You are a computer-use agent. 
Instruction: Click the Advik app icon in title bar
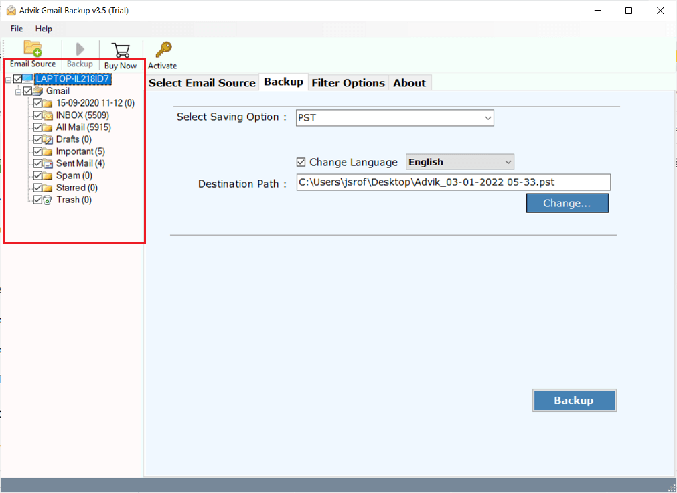click(x=11, y=10)
